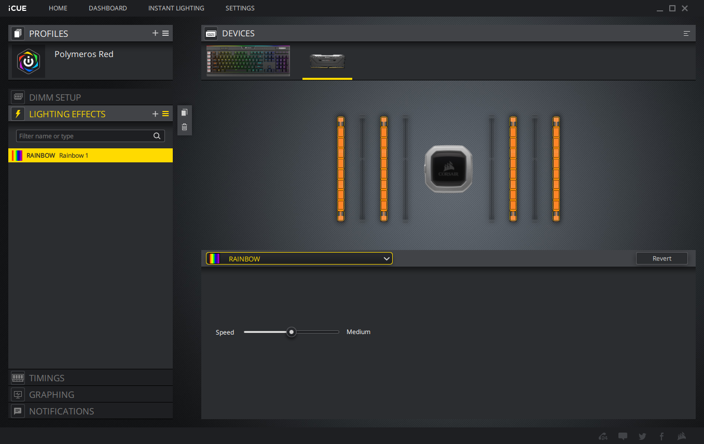Copy the selected lighting effect

coord(184,113)
